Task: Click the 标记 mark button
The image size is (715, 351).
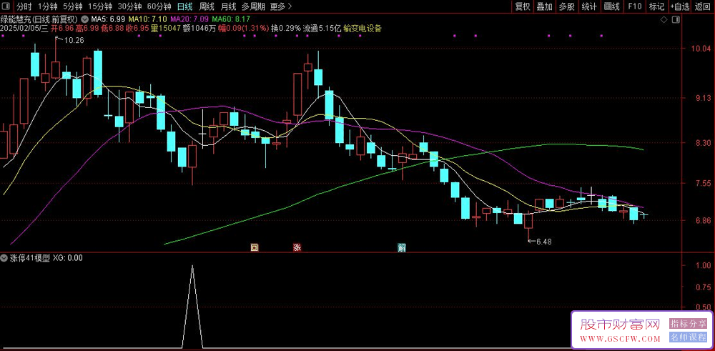Action: pyautogui.click(x=656, y=6)
